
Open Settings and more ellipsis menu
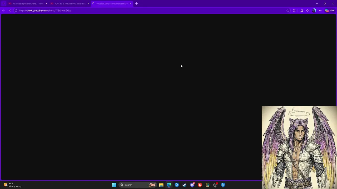320,10
